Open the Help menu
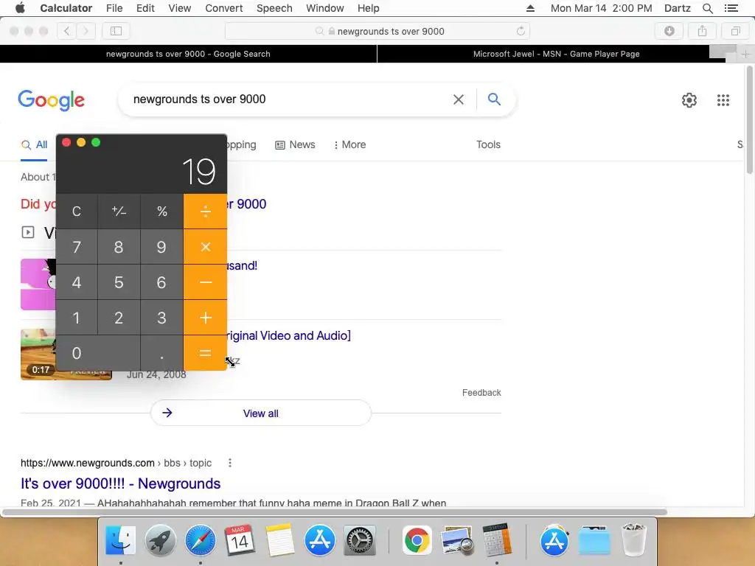Screen dimensions: 755x566 [x=369, y=8]
